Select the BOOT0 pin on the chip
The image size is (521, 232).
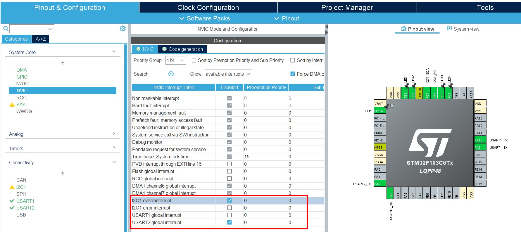pos(420,93)
